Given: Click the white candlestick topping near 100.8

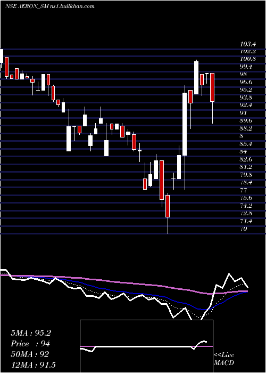Looking at the screenshot, I should [x=196, y=78].
